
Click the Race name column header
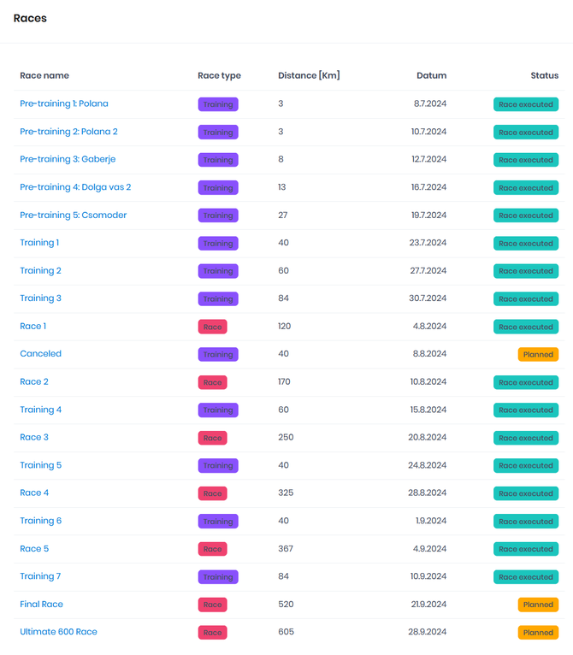[44, 75]
